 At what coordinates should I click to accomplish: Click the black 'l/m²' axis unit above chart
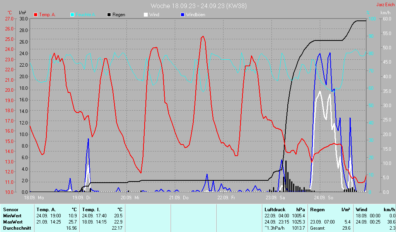[x=23, y=13]
